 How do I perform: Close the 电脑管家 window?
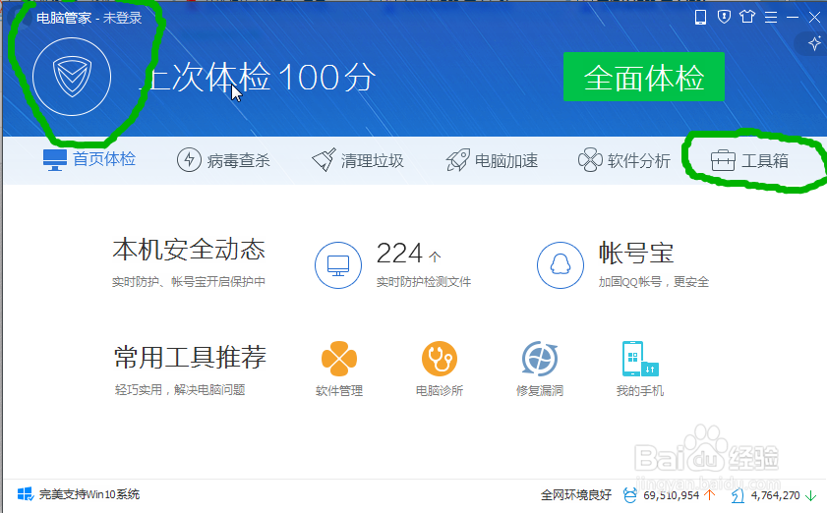[814, 18]
